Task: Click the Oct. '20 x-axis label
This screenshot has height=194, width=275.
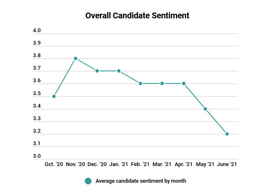Action: (54, 165)
